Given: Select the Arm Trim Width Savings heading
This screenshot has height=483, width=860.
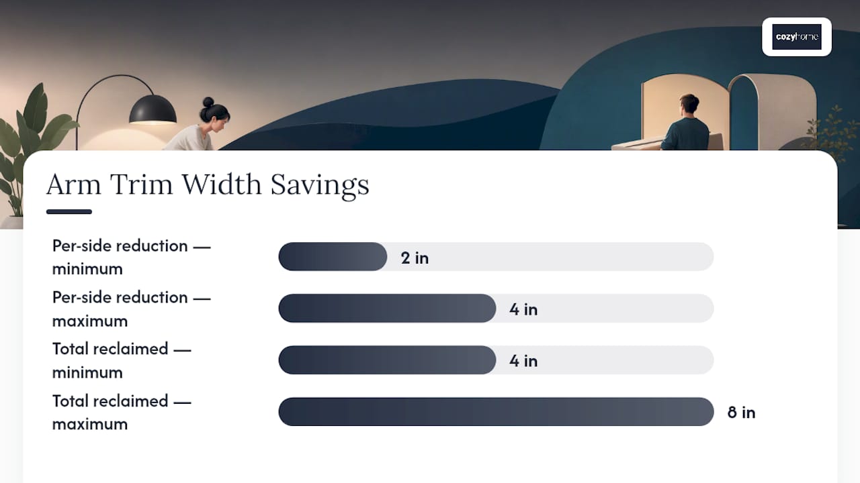Looking at the screenshot, I should (208, 184).
